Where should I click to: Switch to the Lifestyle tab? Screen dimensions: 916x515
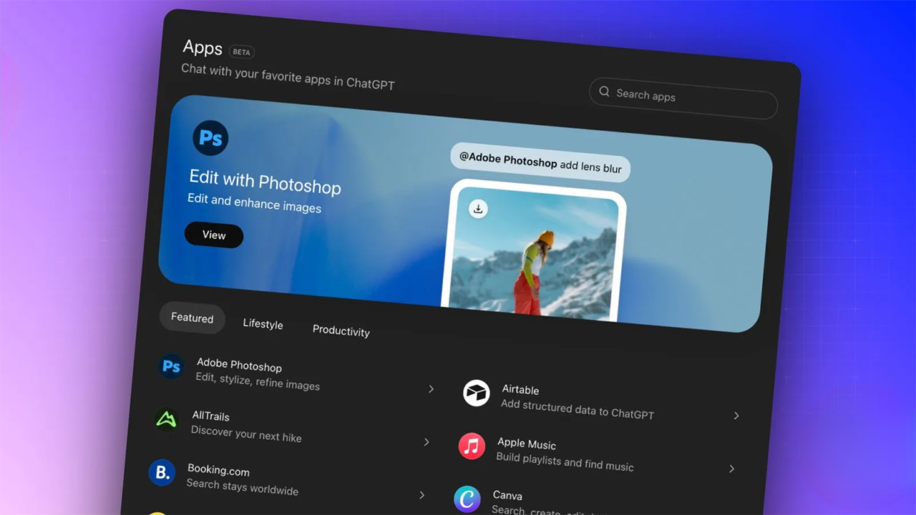[x=263, y=323]
